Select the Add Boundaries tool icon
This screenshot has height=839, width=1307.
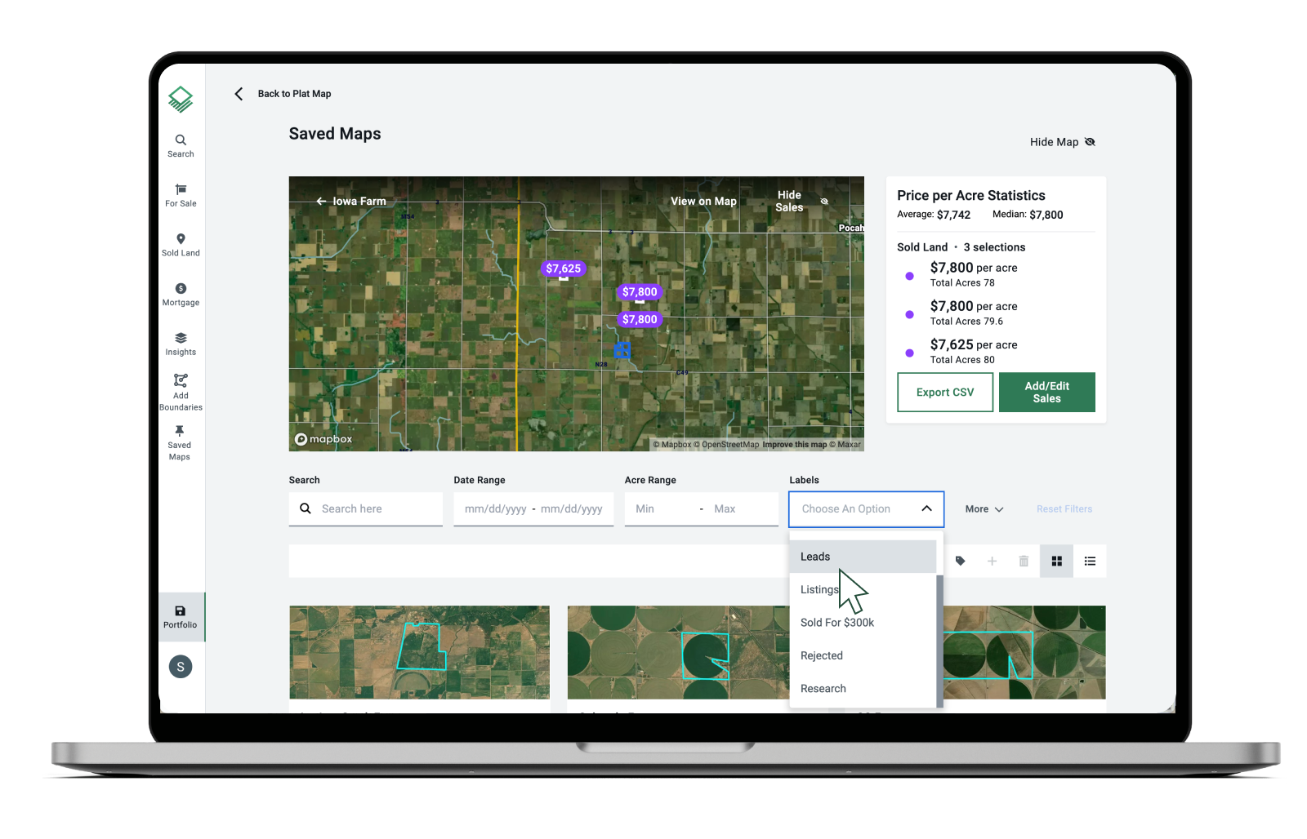[x=181, y=380]
